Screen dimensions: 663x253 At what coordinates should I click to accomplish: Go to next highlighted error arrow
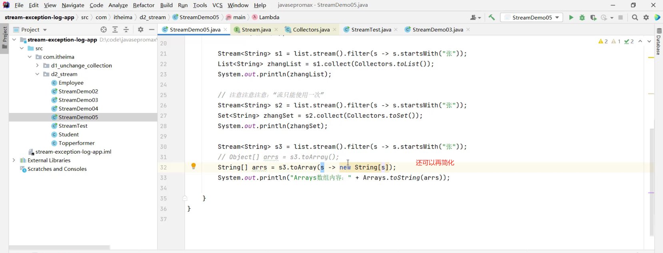(649, 42)
